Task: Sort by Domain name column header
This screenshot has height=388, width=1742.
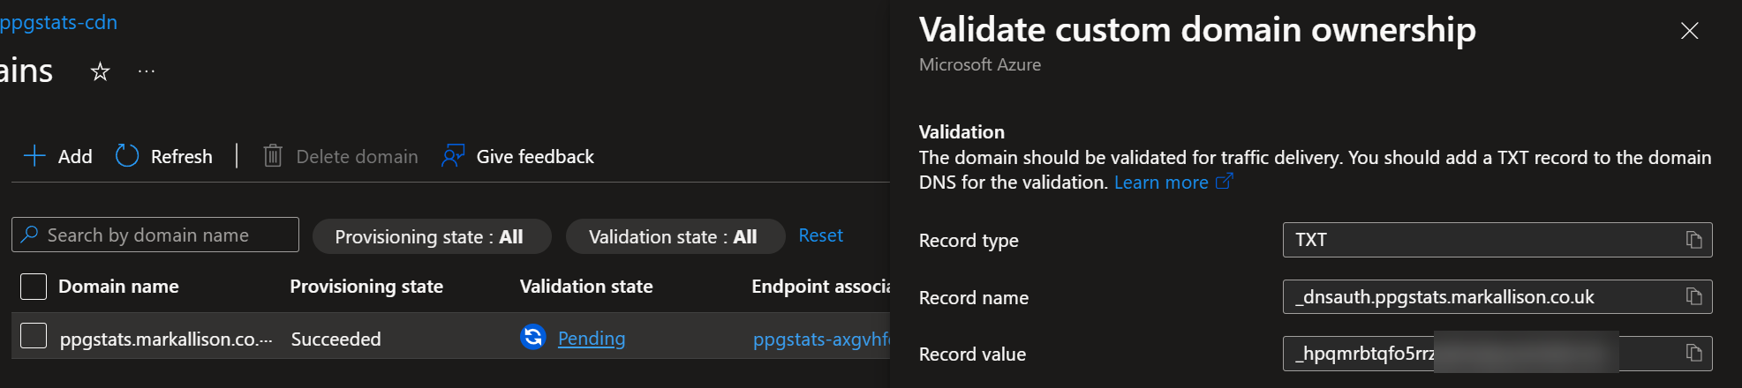Action: [x=118, y=287]
